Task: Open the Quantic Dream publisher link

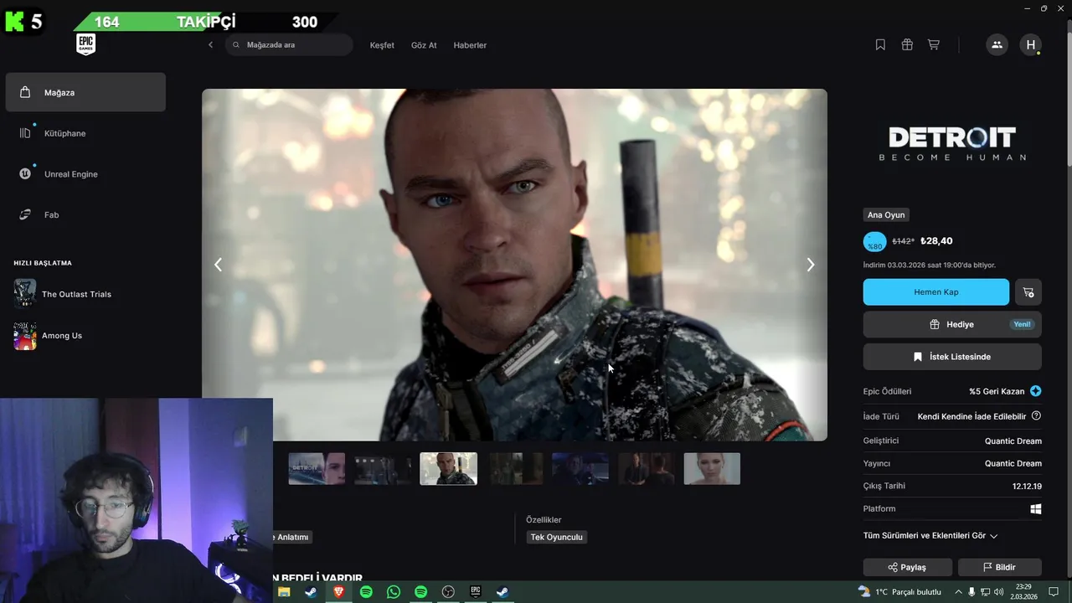Action: (x=1013, y=463)
